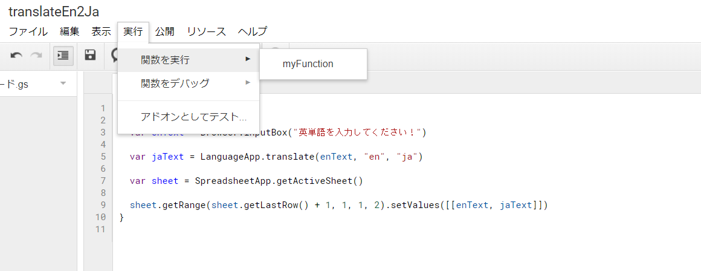Screen dimensions: 701x271
Task: Open the .gs file dropdown arrow
Action: tap(63, 83)
